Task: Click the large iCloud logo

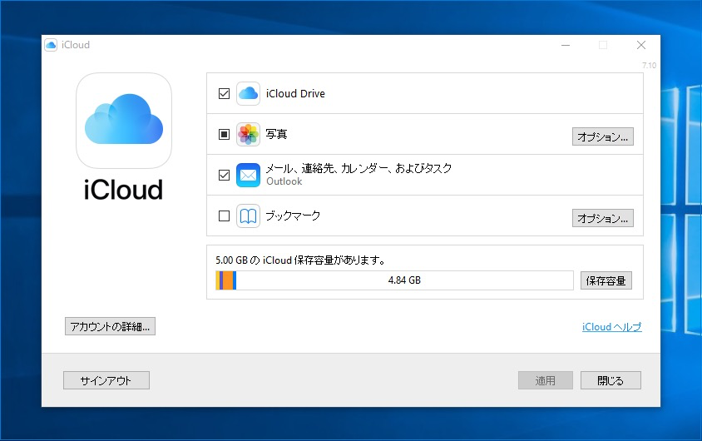Action: 124,121
